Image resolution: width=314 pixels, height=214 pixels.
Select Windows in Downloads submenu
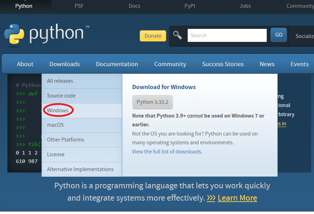82,111
